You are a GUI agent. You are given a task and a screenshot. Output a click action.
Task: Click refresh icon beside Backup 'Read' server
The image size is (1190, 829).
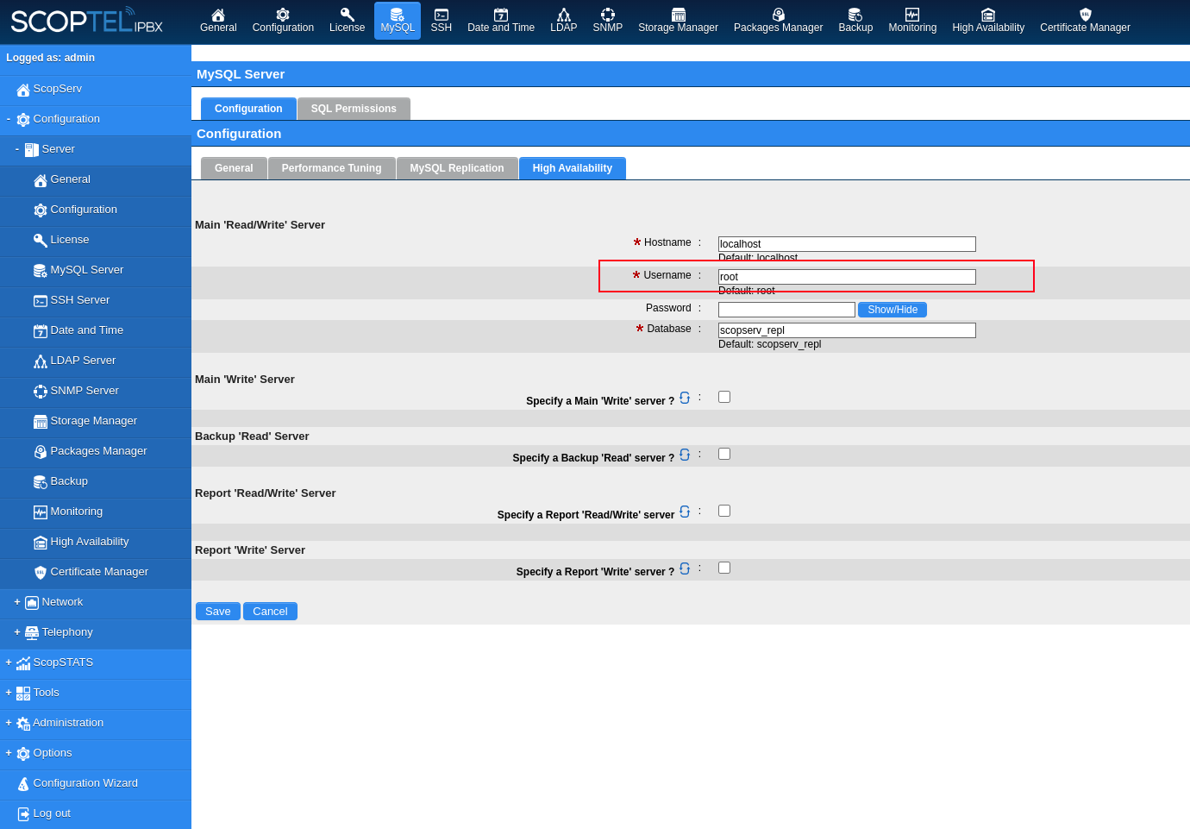click(685, 455)
